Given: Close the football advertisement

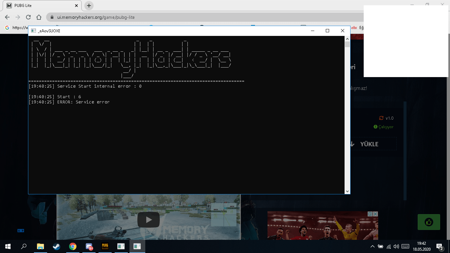Looking at the screenshot, I should (x=375, y=214).
